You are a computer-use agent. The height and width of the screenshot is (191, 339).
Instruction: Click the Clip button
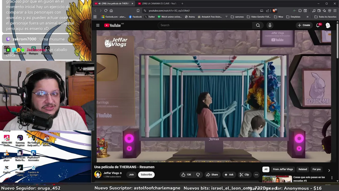pos(244,175)
